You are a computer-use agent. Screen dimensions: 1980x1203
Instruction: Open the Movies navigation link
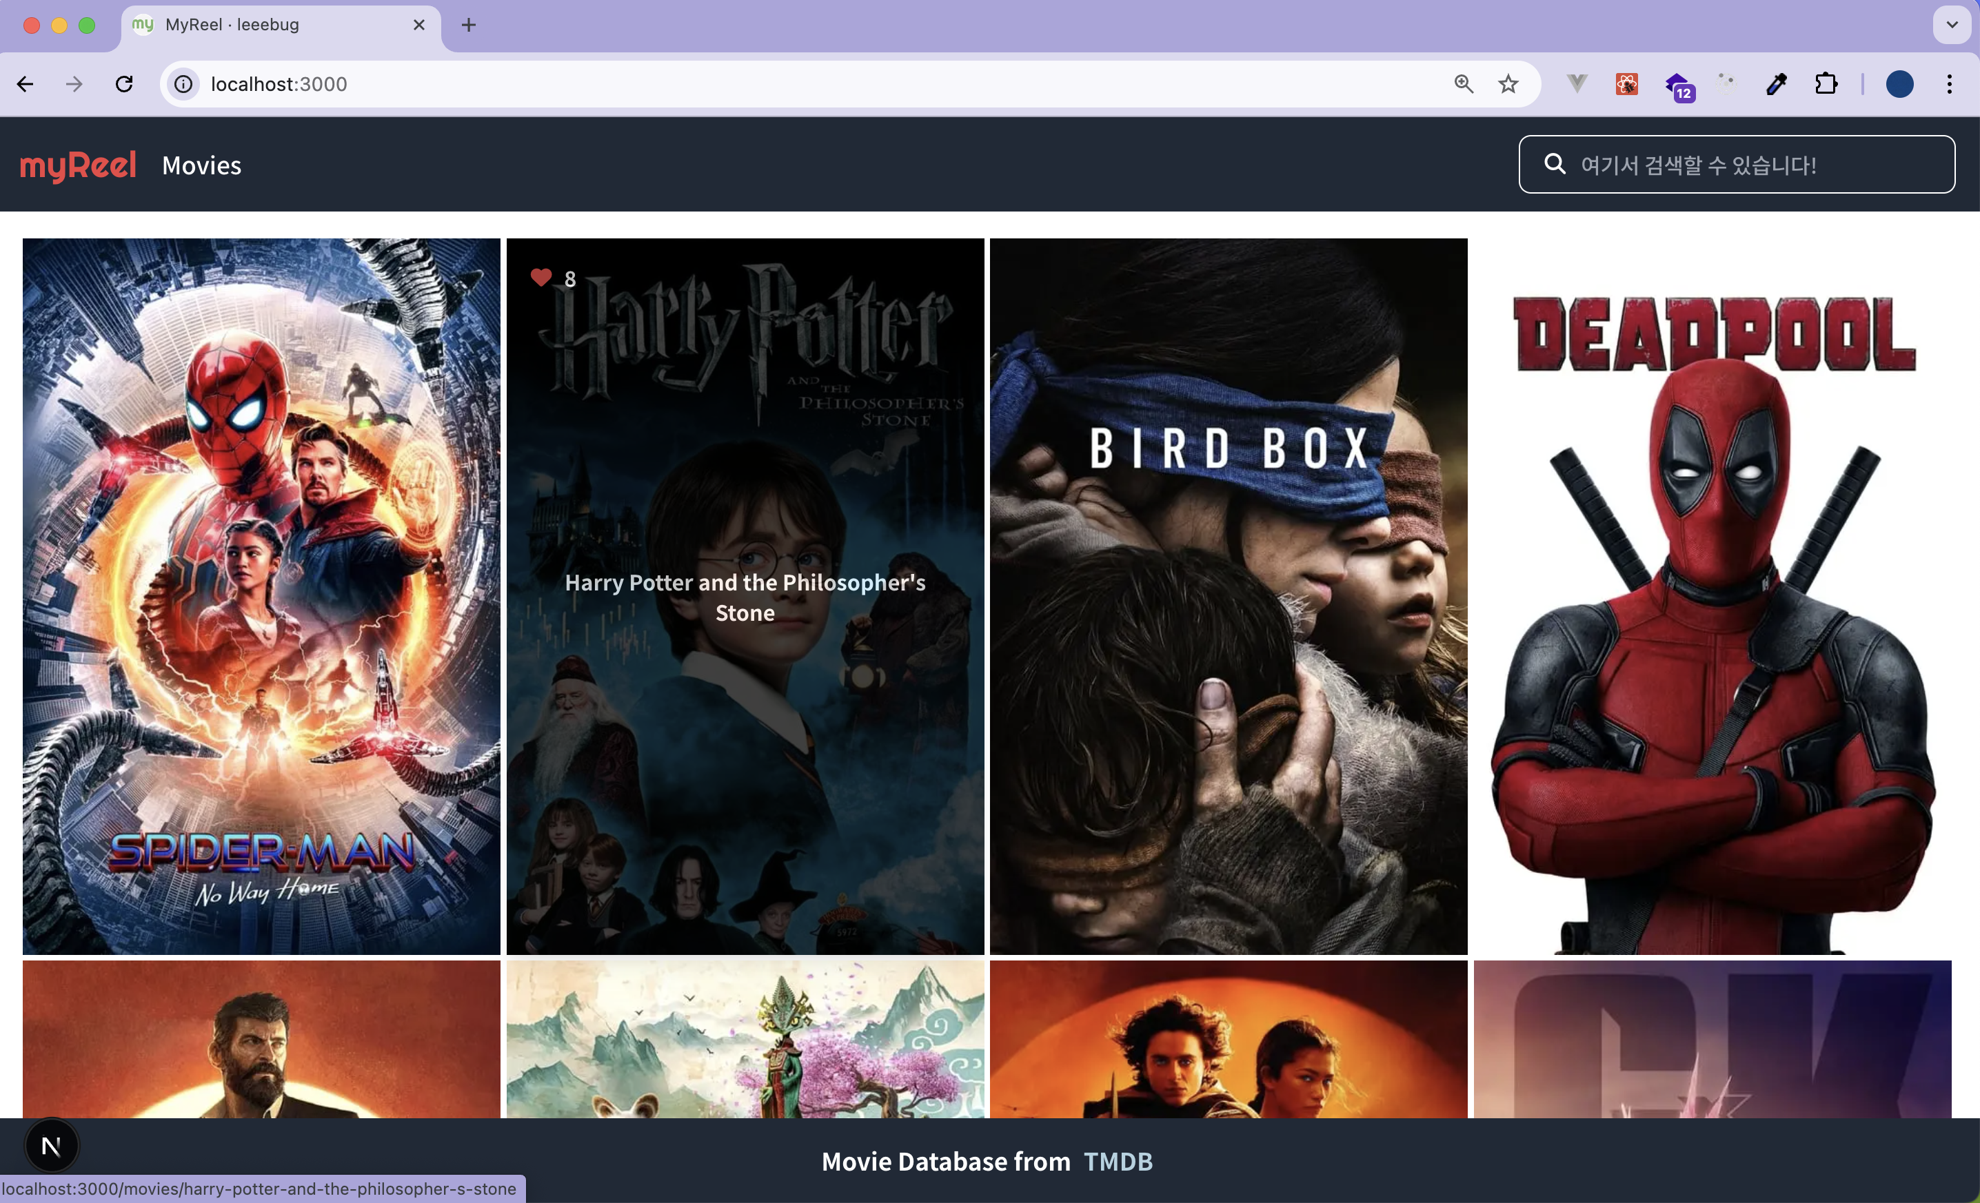tap(202, 165)
